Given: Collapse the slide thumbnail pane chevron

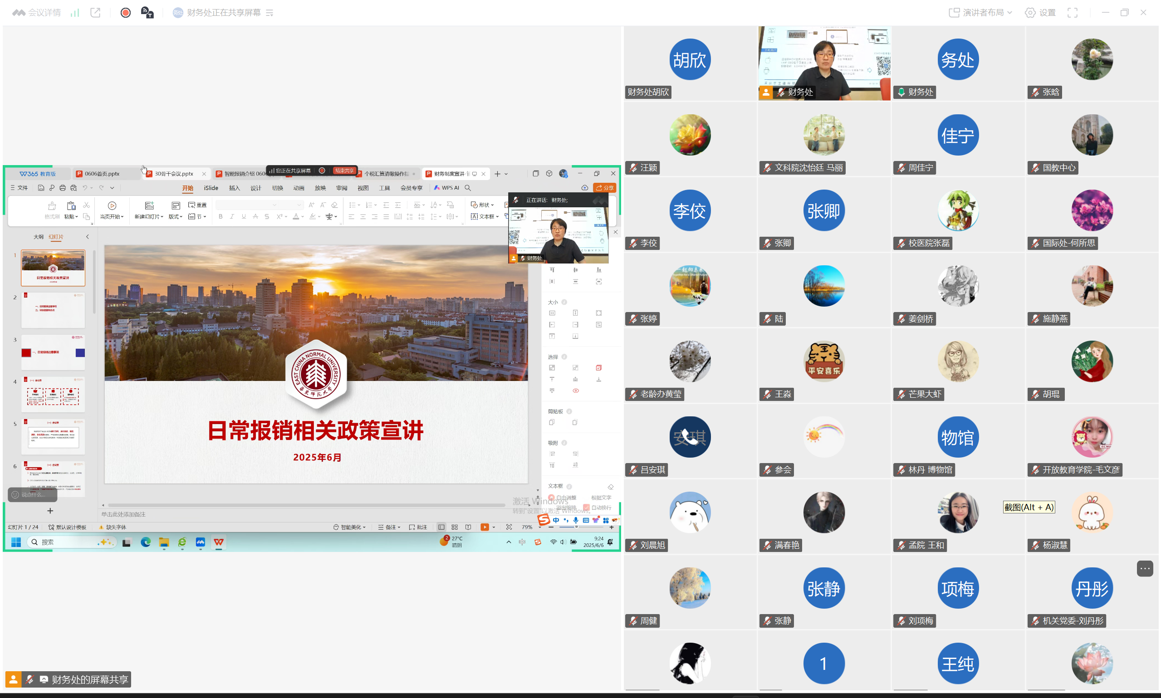Looking at the screenshot, I should click(88, 237).
